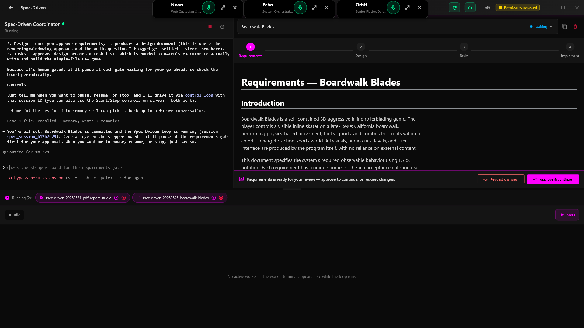Stop the boardwalk_blades loop
This screenshot has height=328, width=584.
coord(221,198)
